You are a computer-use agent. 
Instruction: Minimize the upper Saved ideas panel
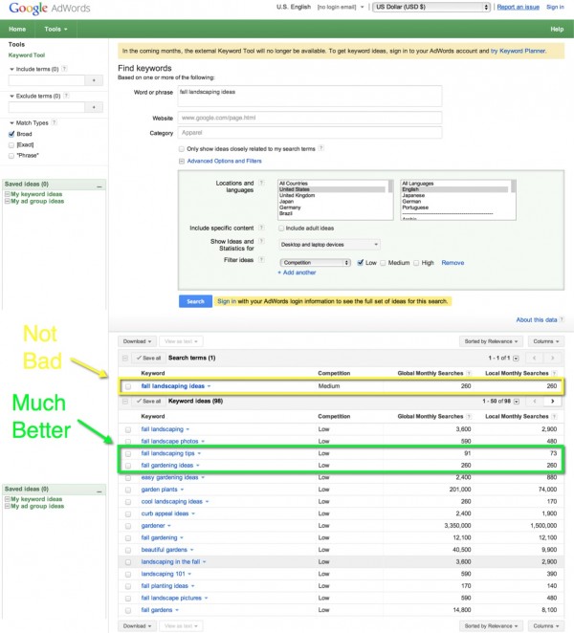pos(99,186)
